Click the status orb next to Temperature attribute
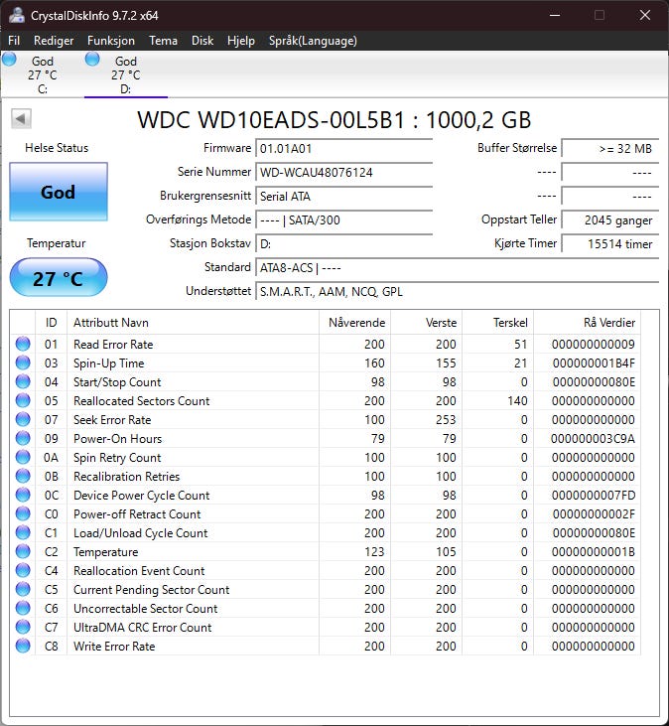 coord(23,552)
